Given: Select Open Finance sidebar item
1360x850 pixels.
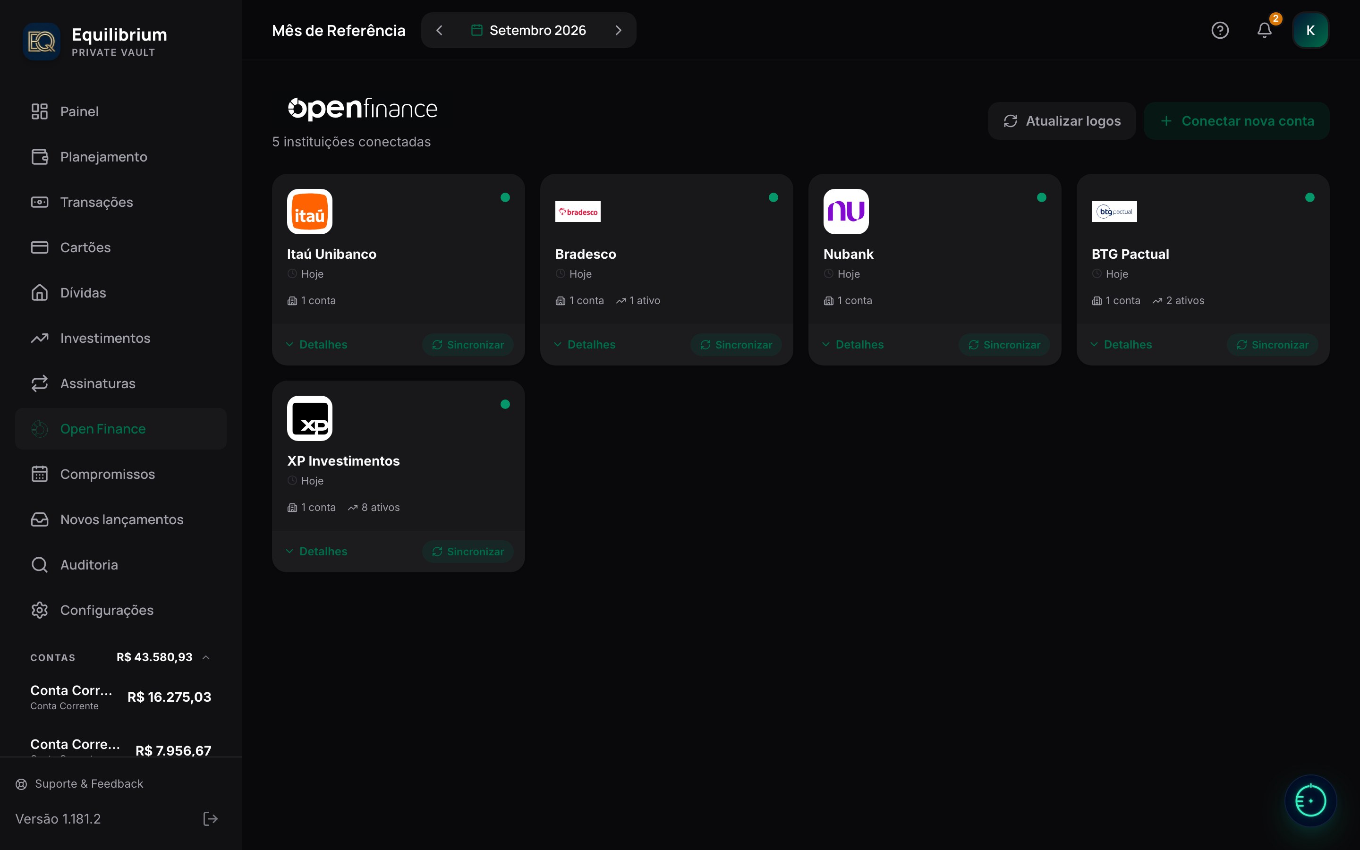Looking at the screenshot, I should click(121, 429).
